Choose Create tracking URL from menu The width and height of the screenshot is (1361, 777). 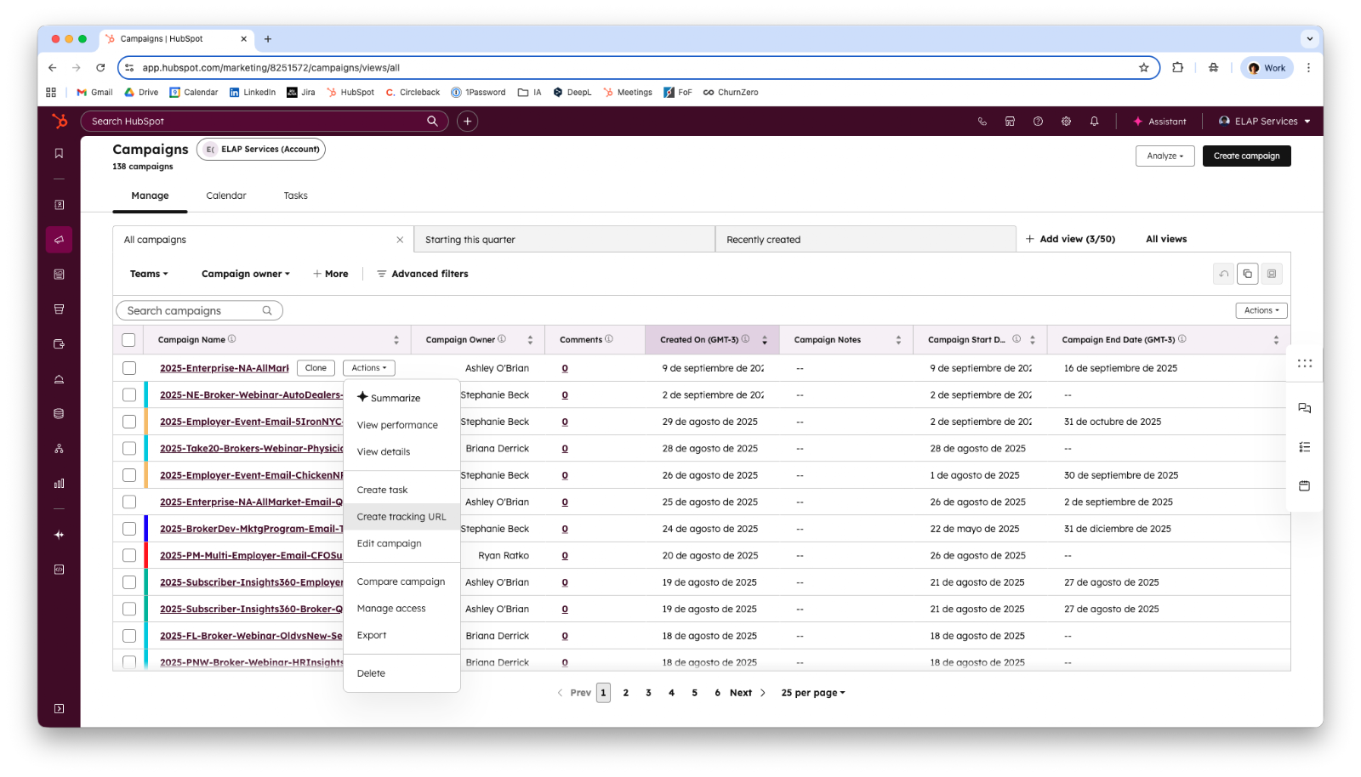(401, 517)
